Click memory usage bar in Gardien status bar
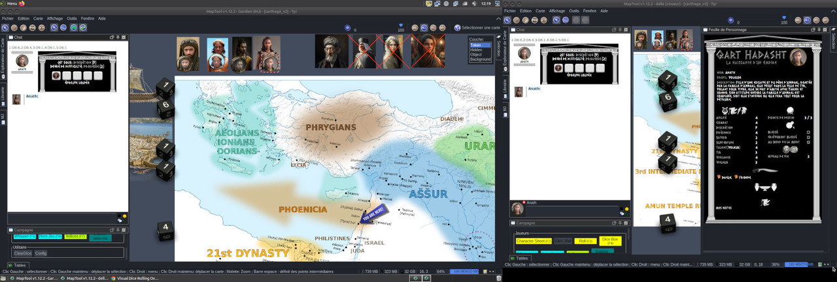The image size is (837, 282). (465, 271)
